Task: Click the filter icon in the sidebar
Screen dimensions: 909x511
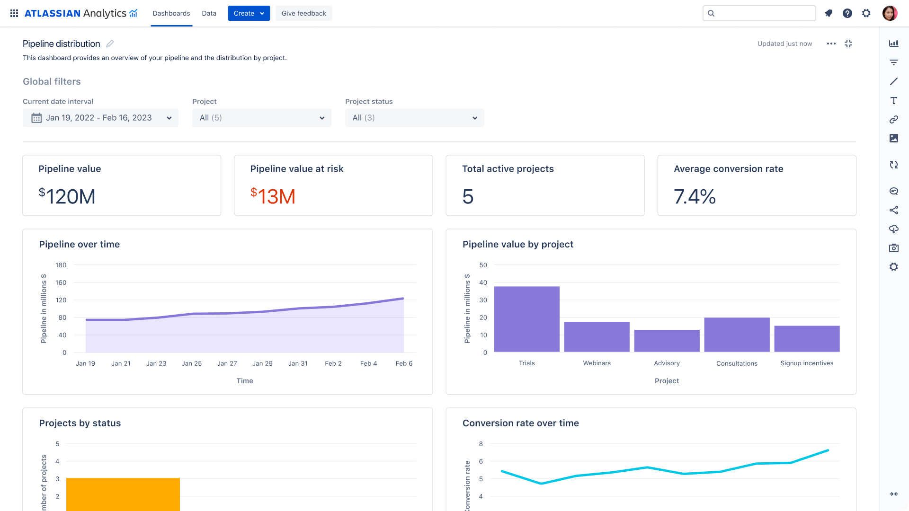Action: point(893,62)
